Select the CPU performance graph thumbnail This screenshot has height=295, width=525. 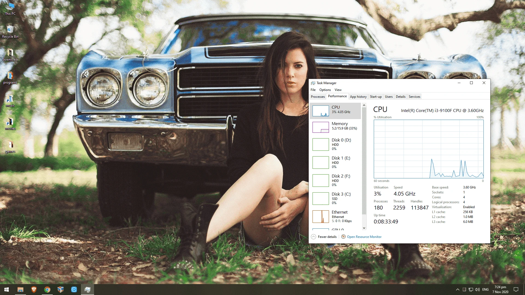pyautogui.click(x=320, y=111)
